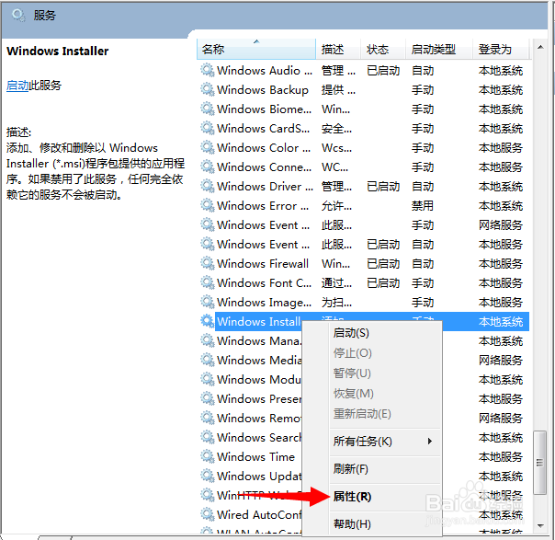Viewport: 555px width, 540px height.
Task: Select the gear icon of Wired AutoConf...
Action: click(208, 514)
